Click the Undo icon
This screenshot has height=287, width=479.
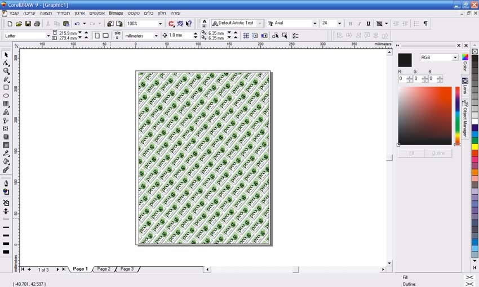coord(77,24)
